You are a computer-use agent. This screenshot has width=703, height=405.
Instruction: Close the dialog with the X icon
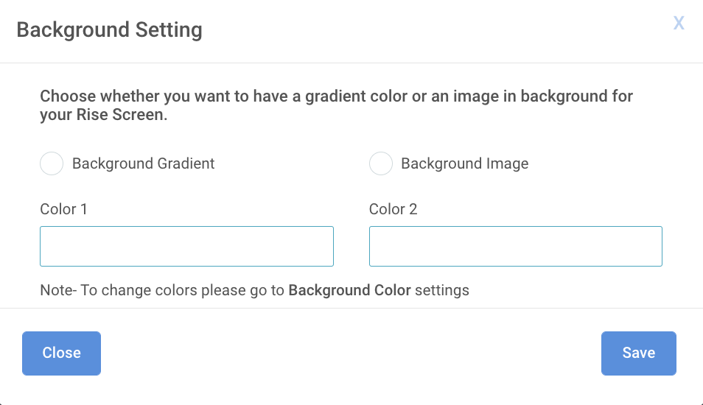click(679, 23)
